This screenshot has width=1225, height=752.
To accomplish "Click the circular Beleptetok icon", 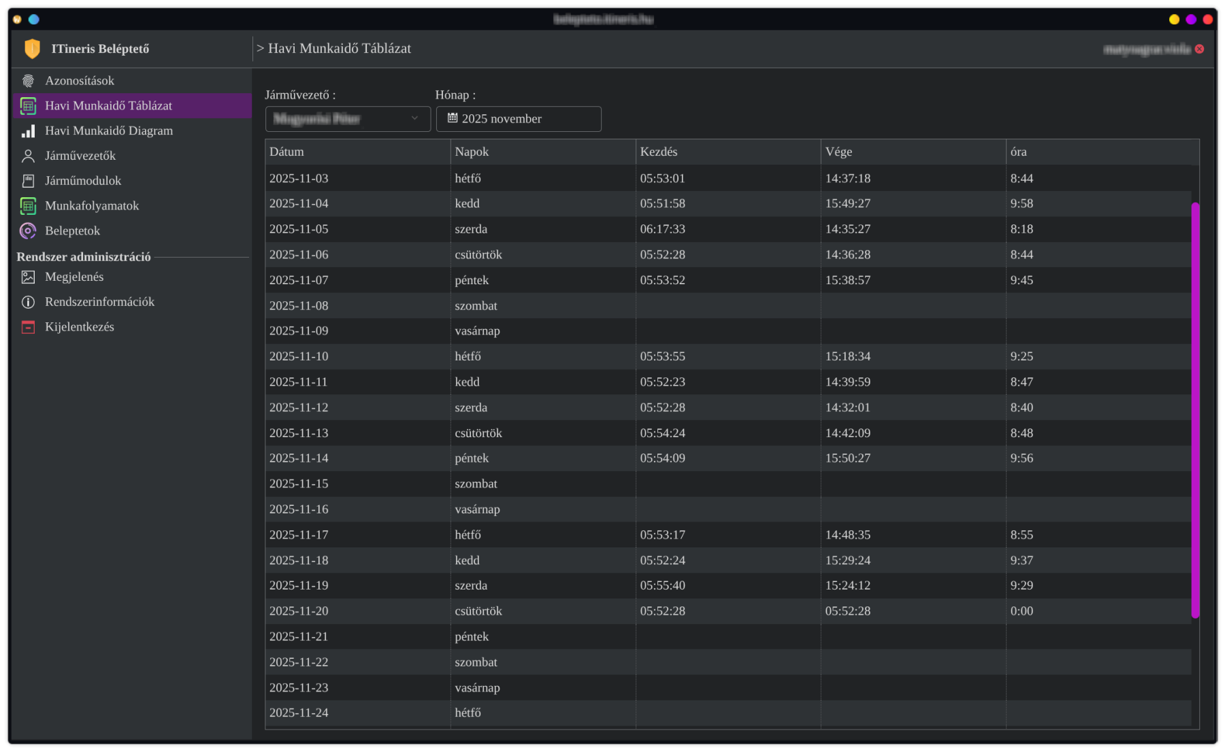I will pos(28,231).
